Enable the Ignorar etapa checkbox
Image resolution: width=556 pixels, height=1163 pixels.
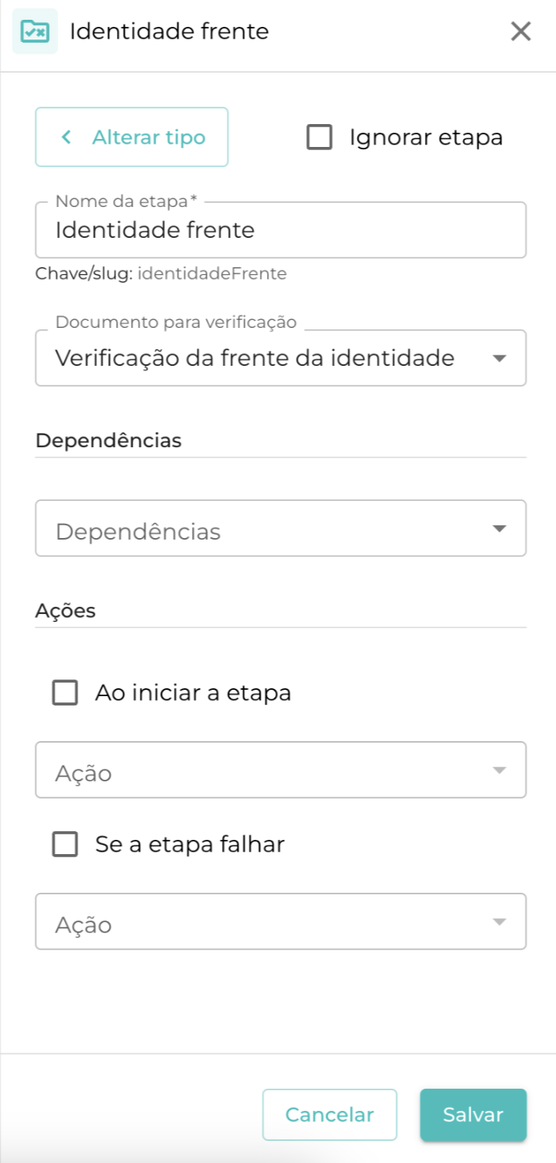(319, 137)
